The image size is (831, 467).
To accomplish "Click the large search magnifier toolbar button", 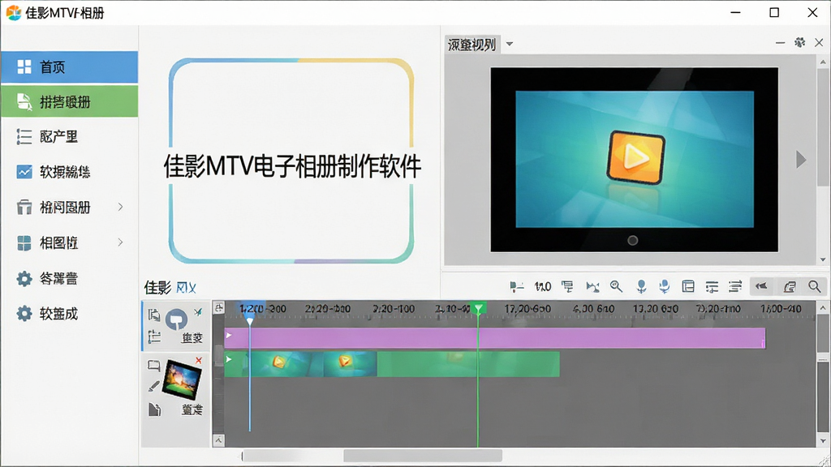I will [x=815, y=286].
